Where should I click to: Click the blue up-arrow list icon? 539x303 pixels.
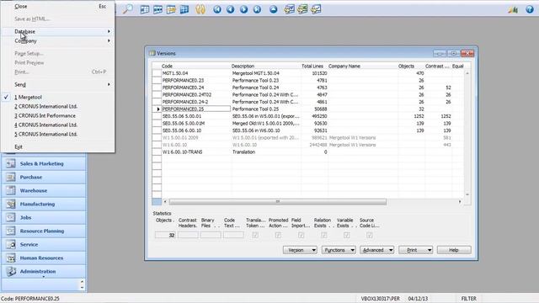pos(273,9)
